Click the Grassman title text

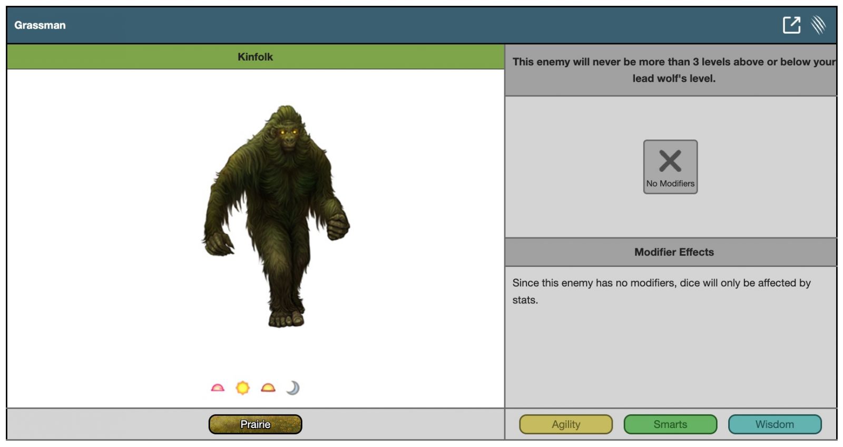pos(40,25)
